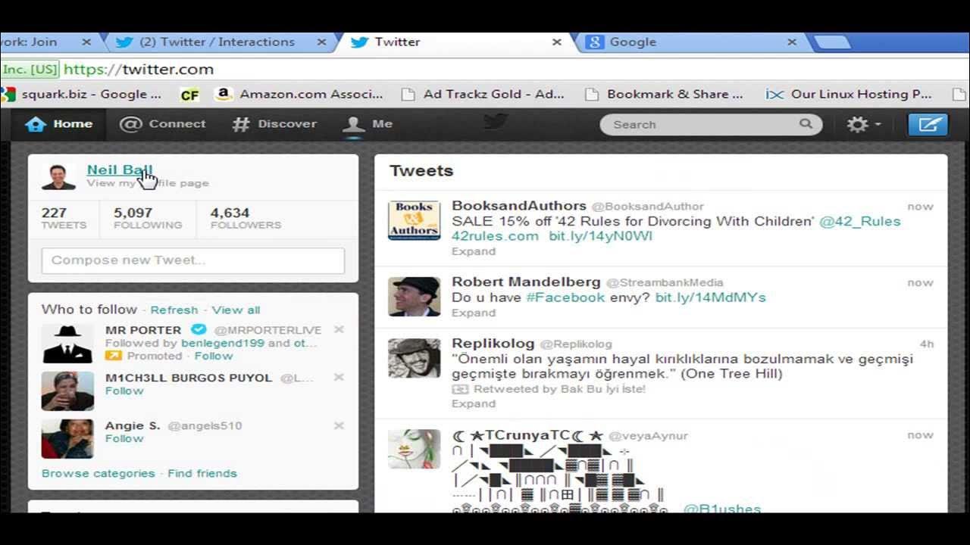Click the Replikolog avatar
Image resolution: width=970 pixels, height=545 pixels.
(x=415, y=358)
